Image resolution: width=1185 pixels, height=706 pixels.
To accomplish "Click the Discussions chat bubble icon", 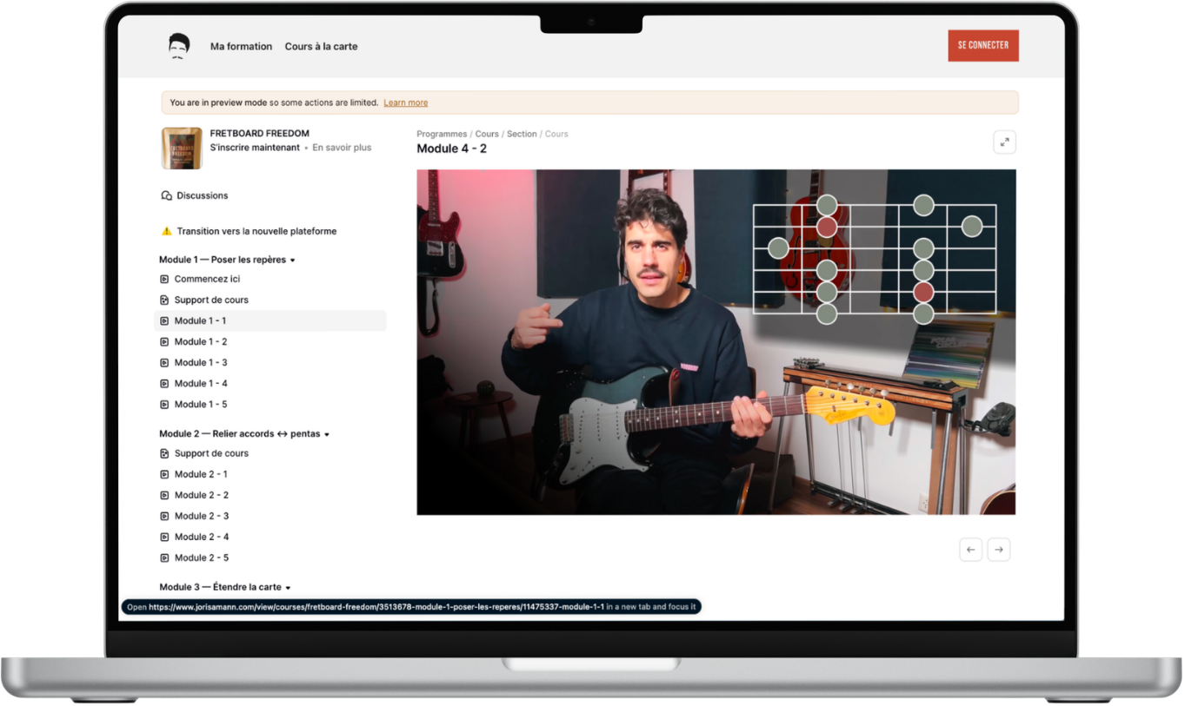I will (x=167, y=196).
